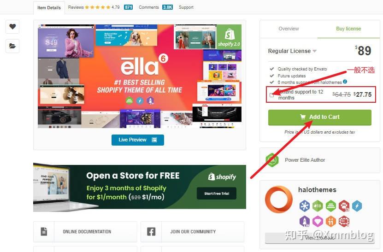Image resolution: width=383 pixels, height=252 pixels.
Task: Tick the extend support to 12 months checkbox
Action: (x=271, y=95)
